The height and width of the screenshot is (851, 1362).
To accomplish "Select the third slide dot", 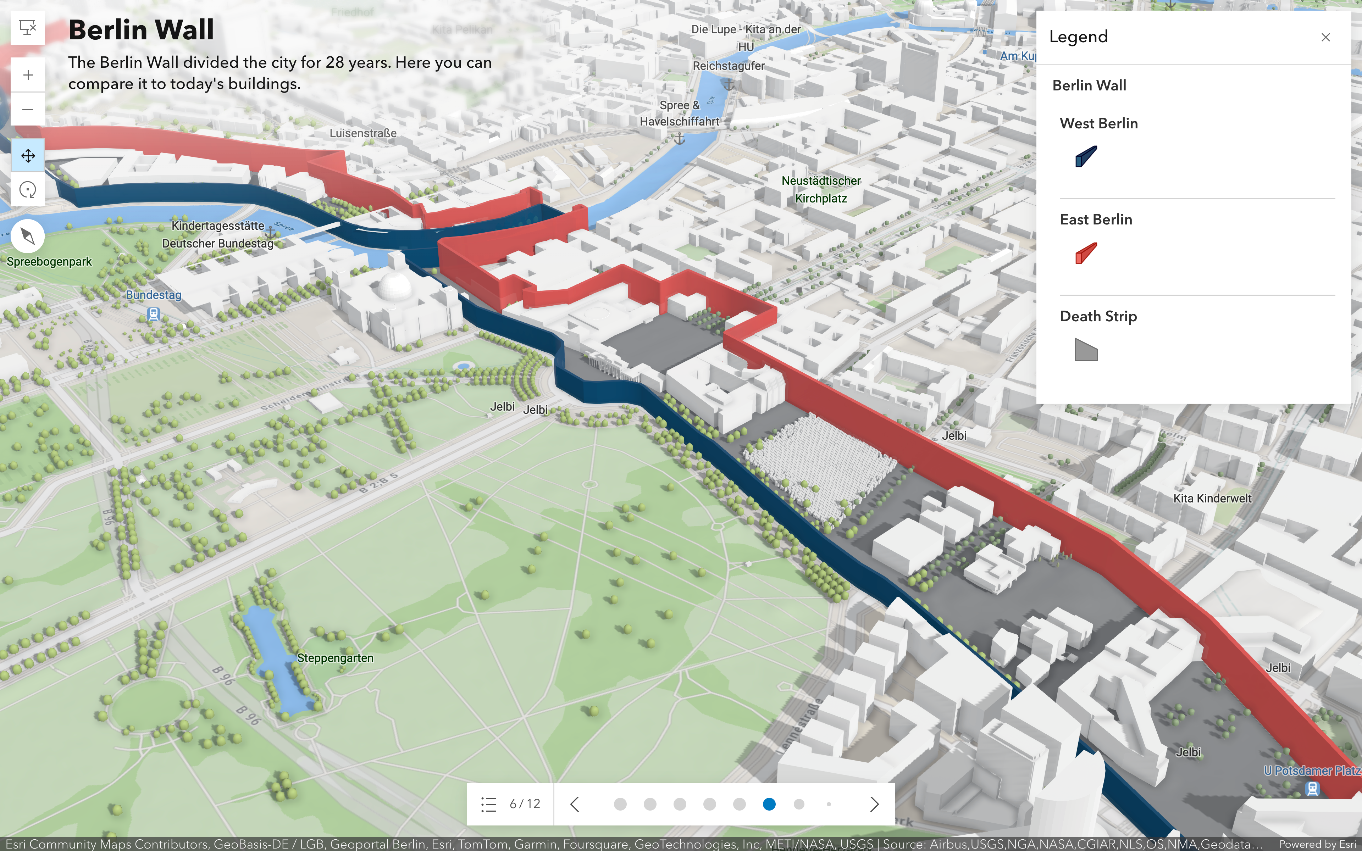I will point(680,804).
